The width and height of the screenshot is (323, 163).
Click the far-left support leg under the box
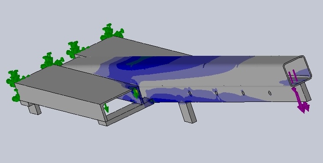(x=33, y=108)
